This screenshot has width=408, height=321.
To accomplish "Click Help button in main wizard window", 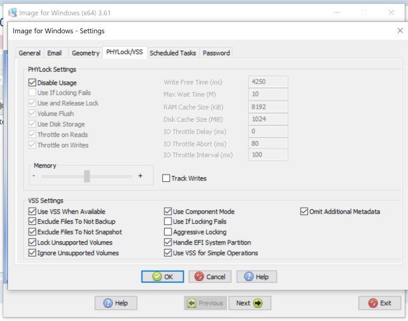I will 116,303.
